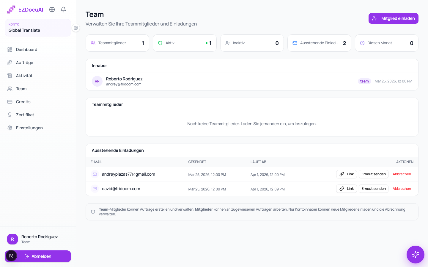Viewport: 428px width, 267px height.
Task: Click the mail icon beside david@fridoom.com
Action: click(95, 189)
